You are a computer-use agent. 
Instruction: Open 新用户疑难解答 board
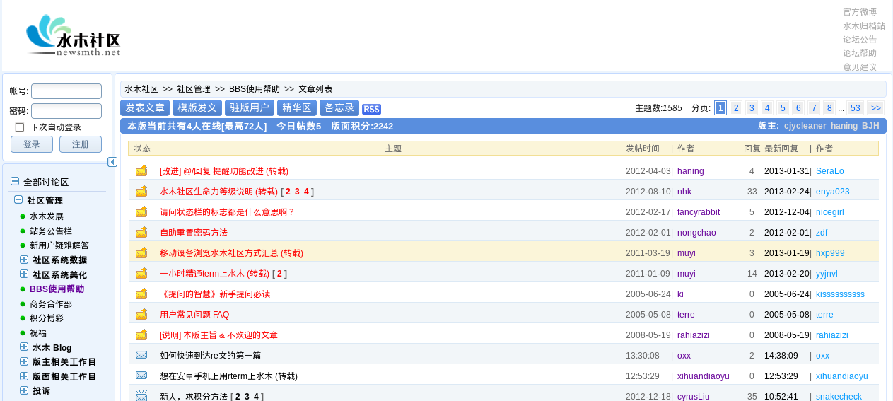(59, 245)
